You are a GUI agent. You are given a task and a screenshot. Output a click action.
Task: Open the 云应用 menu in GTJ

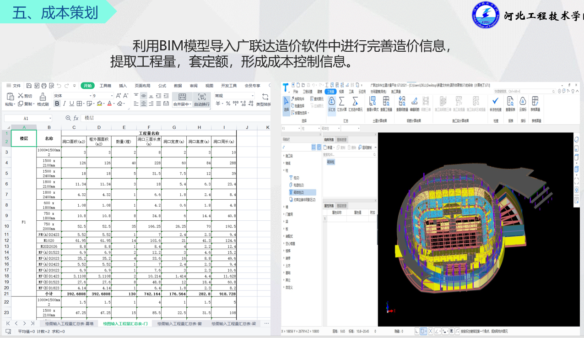pos(362,92)
